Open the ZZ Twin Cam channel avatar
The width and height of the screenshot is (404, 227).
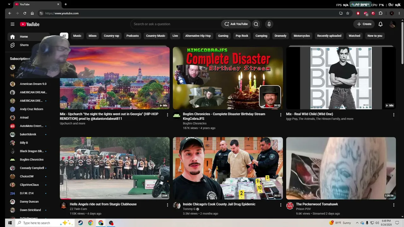(64, 206)
